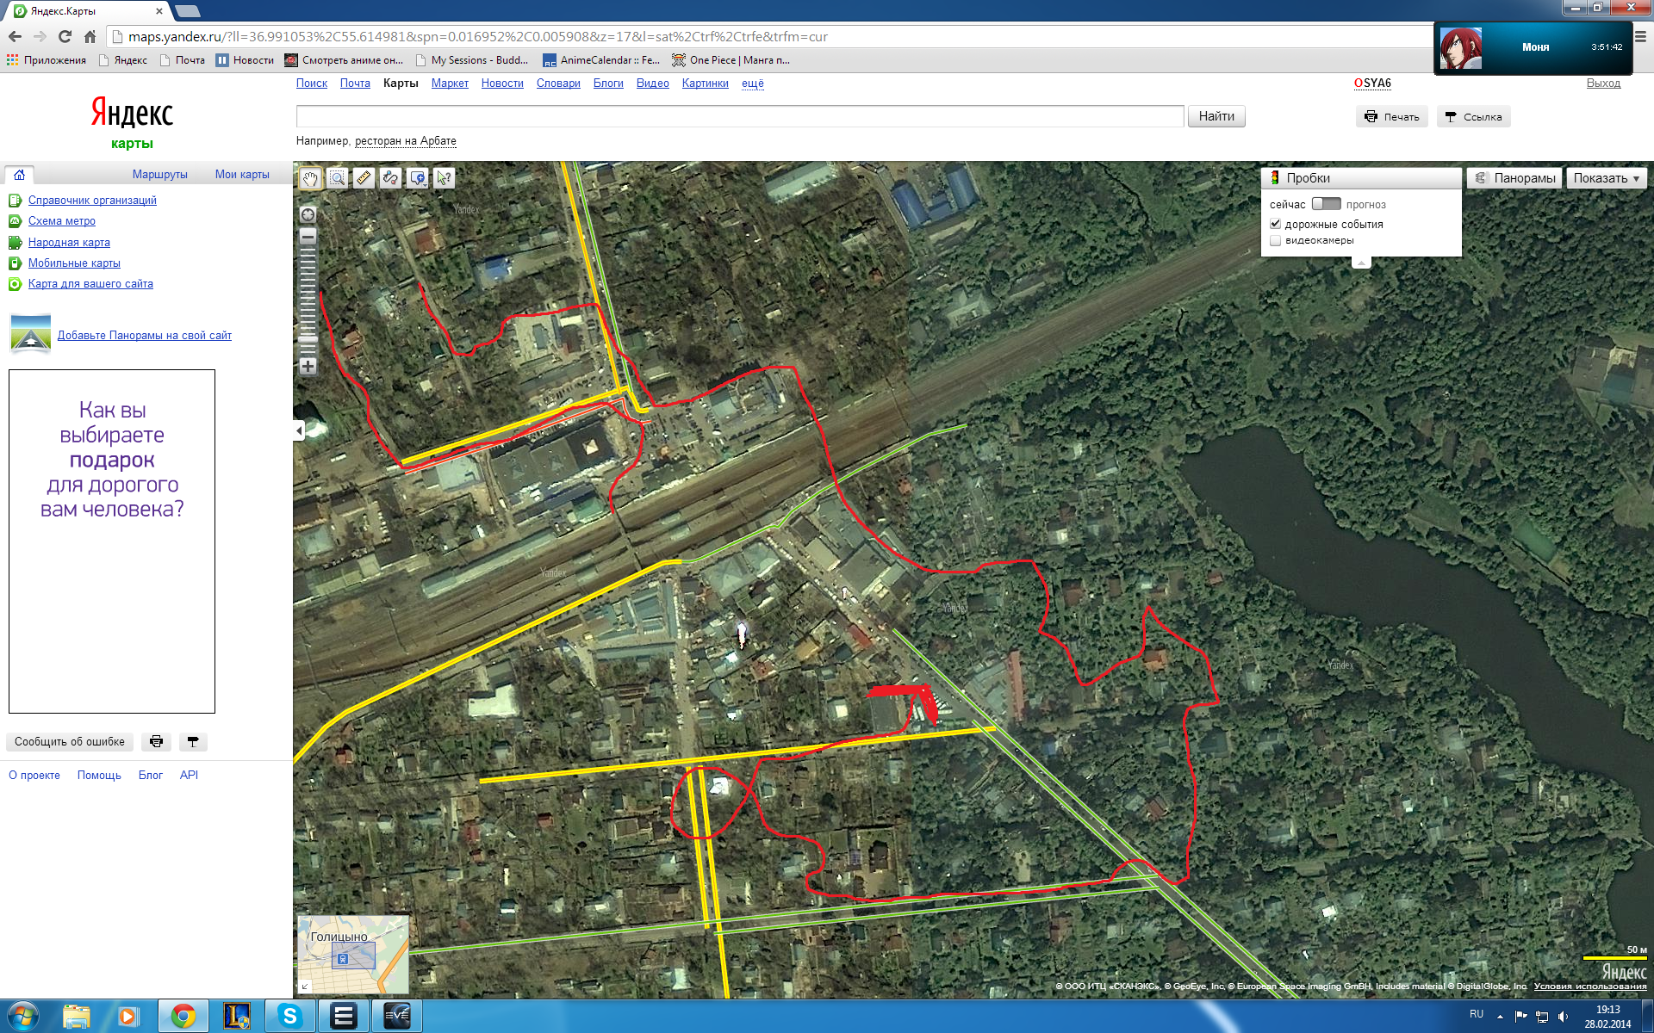The width and height of the screenshot is (1654, 1033).
Task: Open Chrome from the taskbar
Action: pyautogui.click(x=183, y=1017)
